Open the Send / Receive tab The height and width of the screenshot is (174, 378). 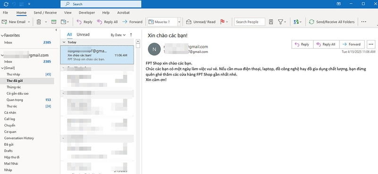[45, 13]
